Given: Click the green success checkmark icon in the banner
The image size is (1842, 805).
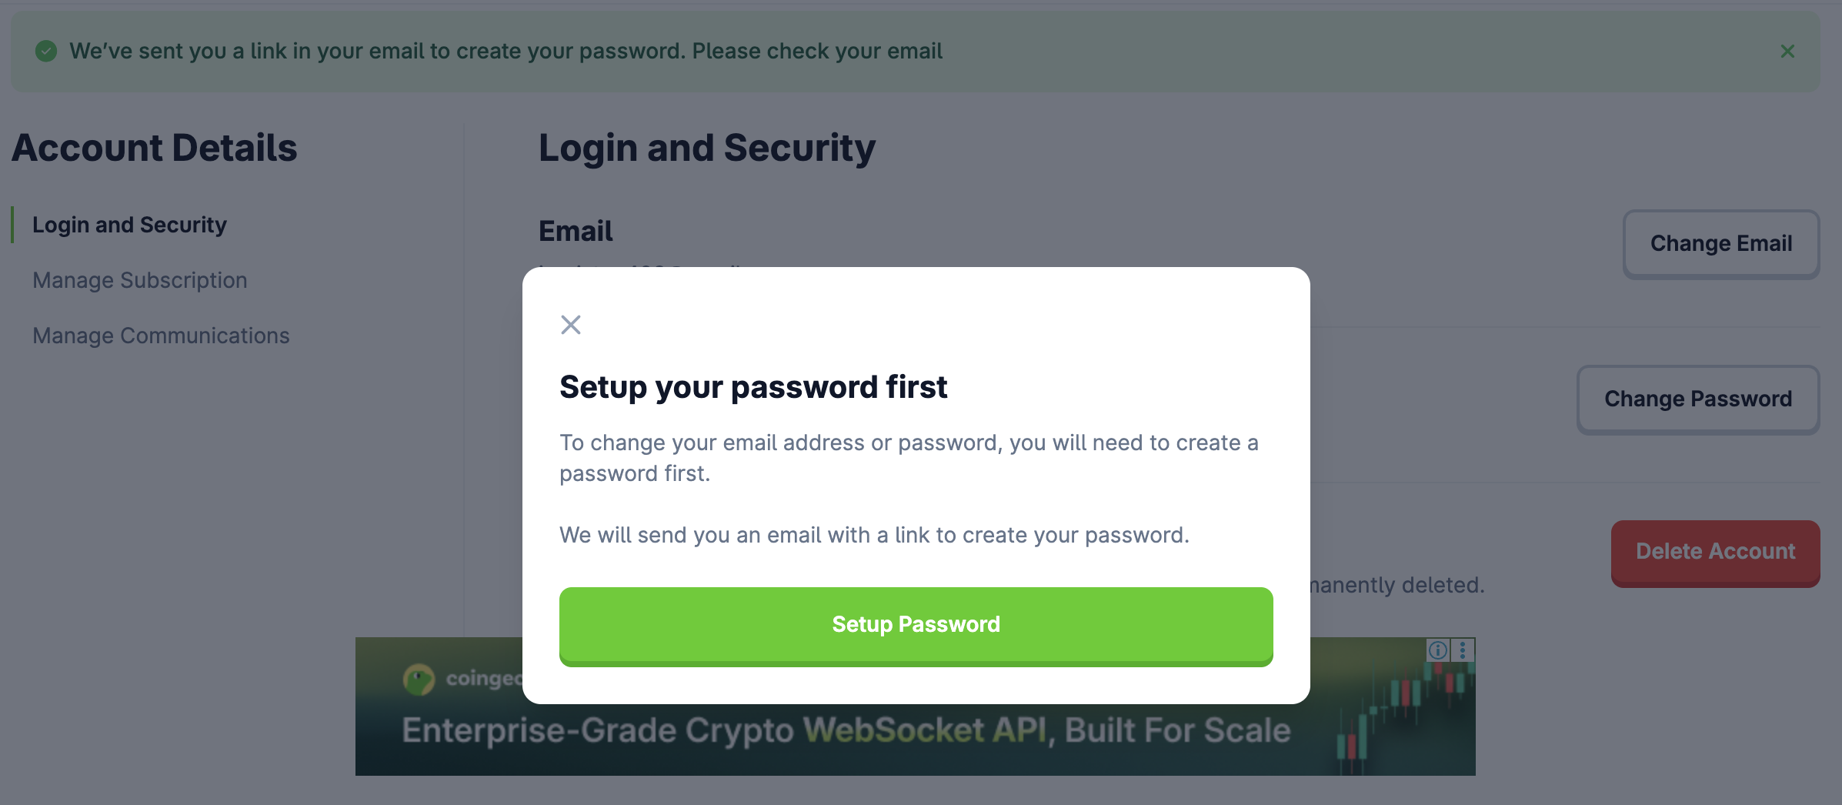Looking at the screenshot, I should (46, 51).
